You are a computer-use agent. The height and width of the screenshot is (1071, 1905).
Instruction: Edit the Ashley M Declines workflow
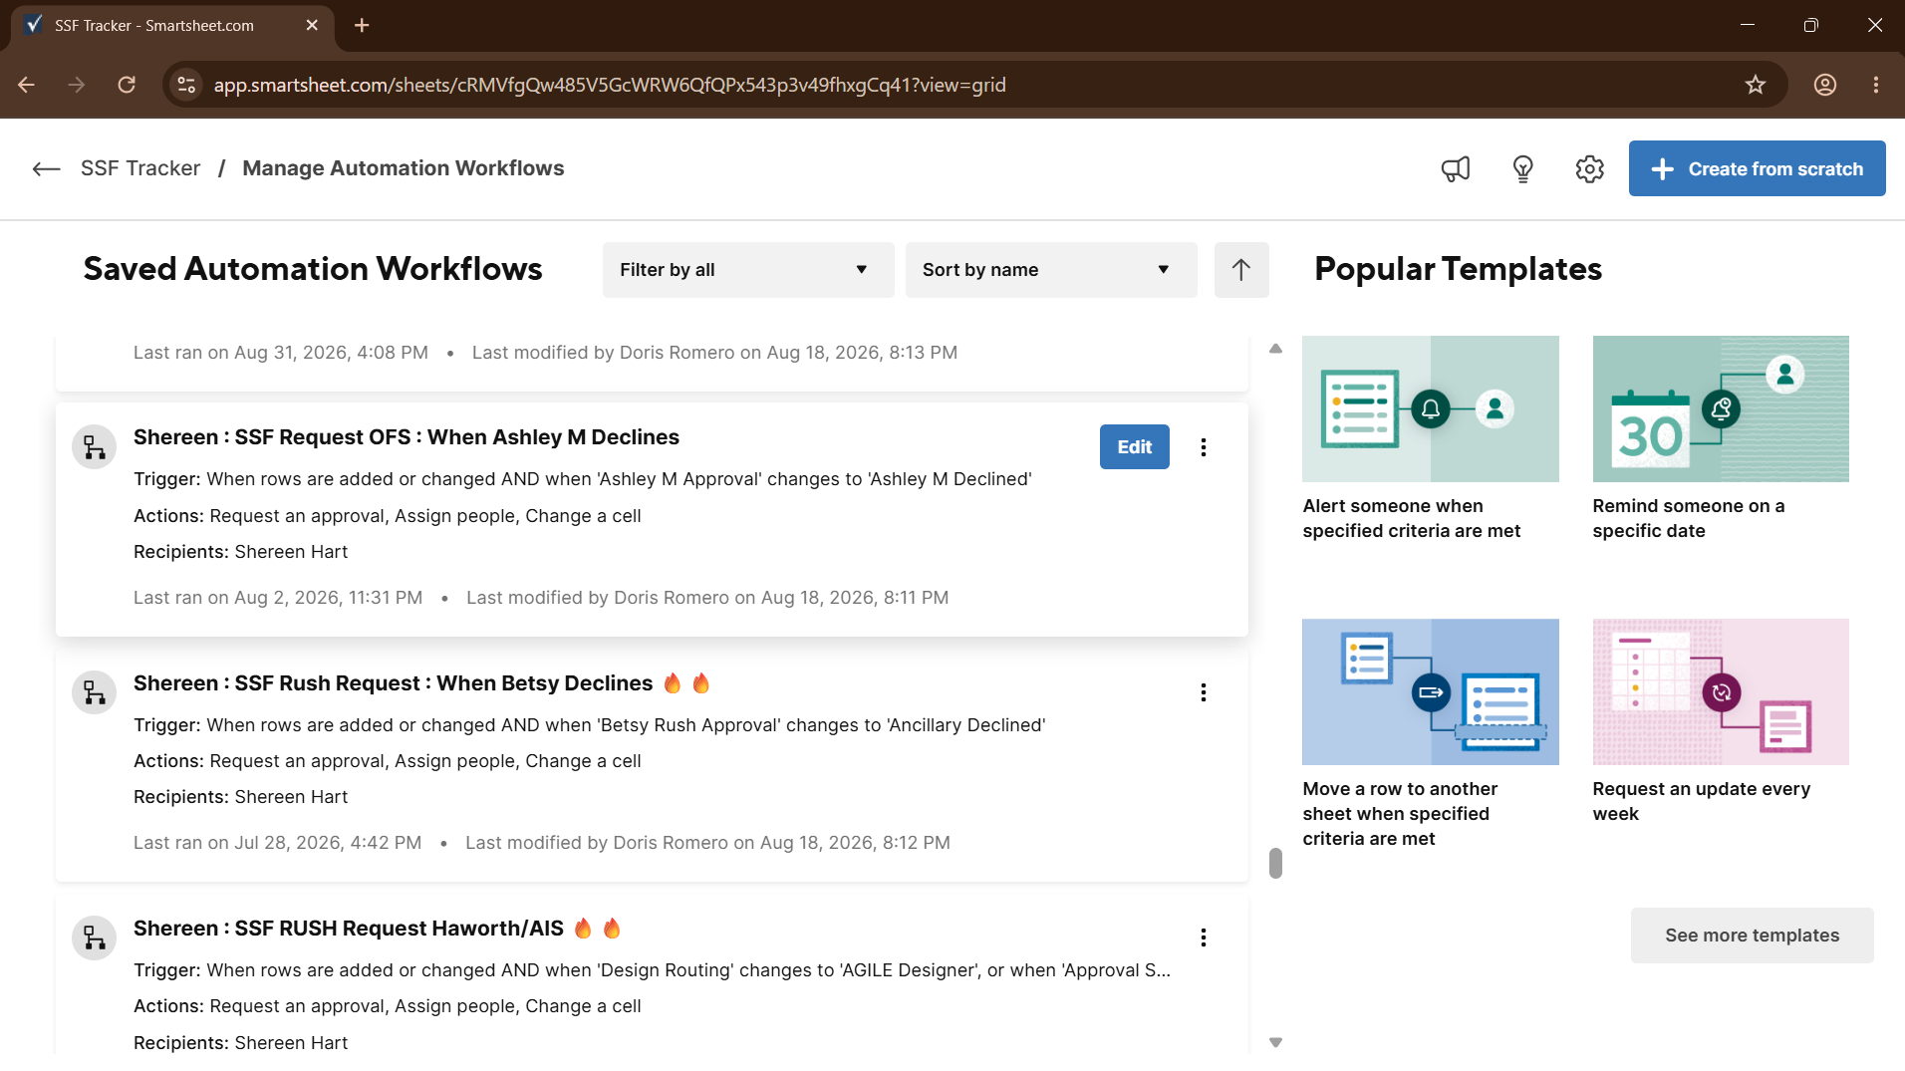[1134, 447]
